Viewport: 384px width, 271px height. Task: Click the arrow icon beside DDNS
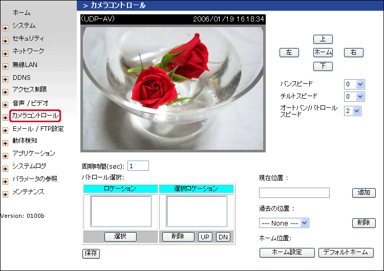(6, 79)
